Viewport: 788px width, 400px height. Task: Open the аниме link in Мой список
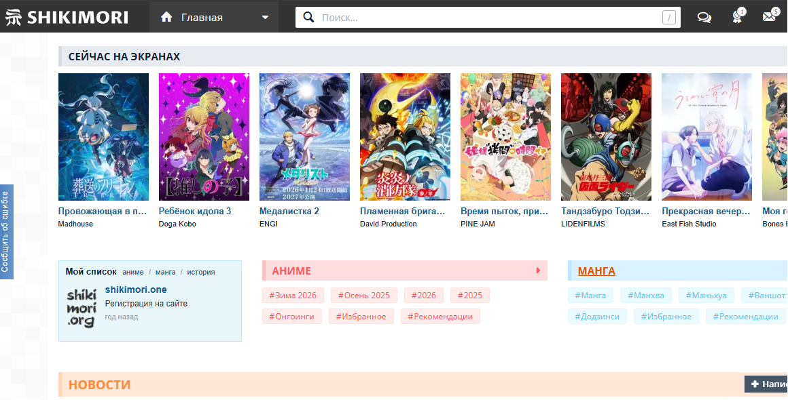133,272
